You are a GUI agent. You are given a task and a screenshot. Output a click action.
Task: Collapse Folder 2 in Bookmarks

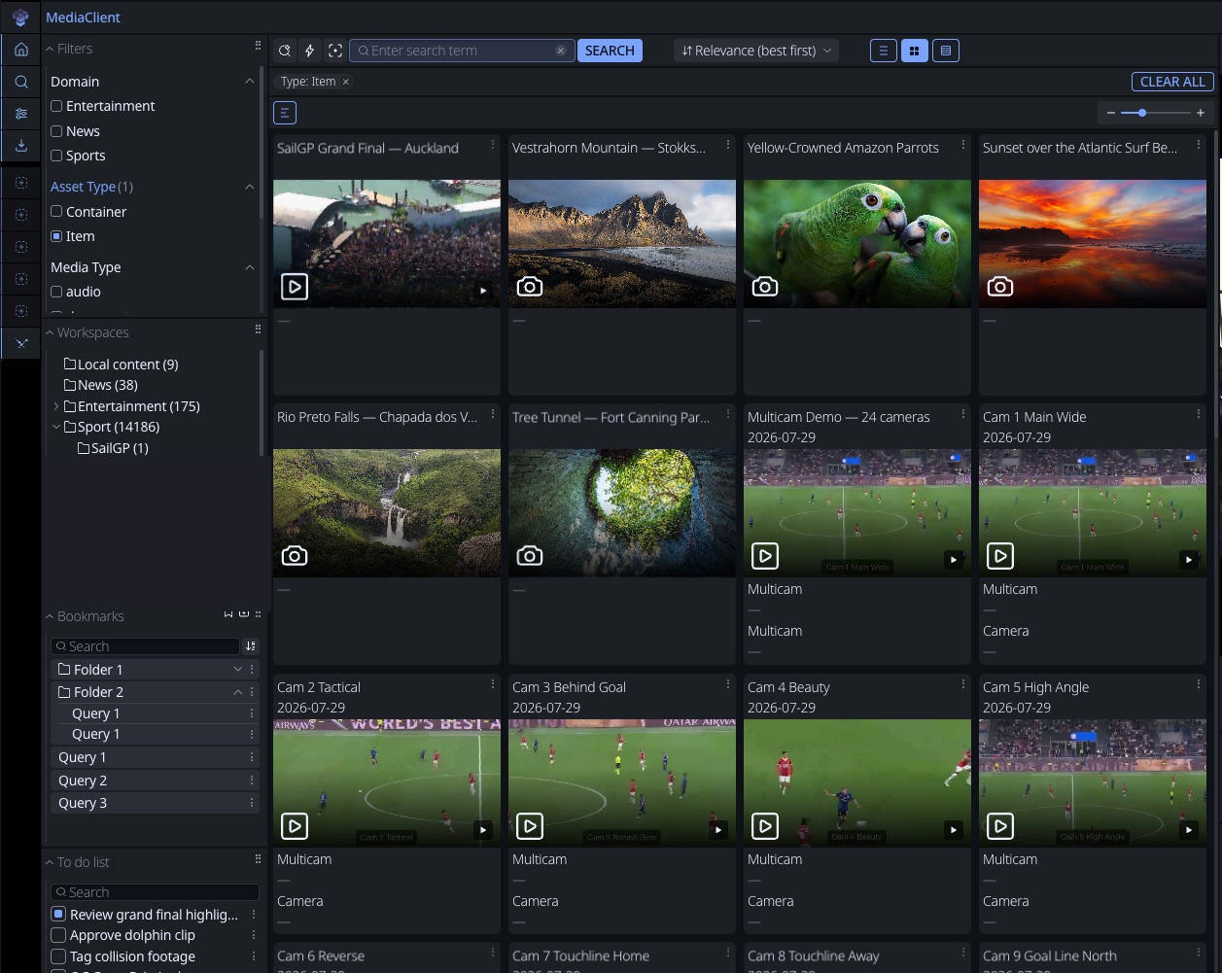(238, 692)
